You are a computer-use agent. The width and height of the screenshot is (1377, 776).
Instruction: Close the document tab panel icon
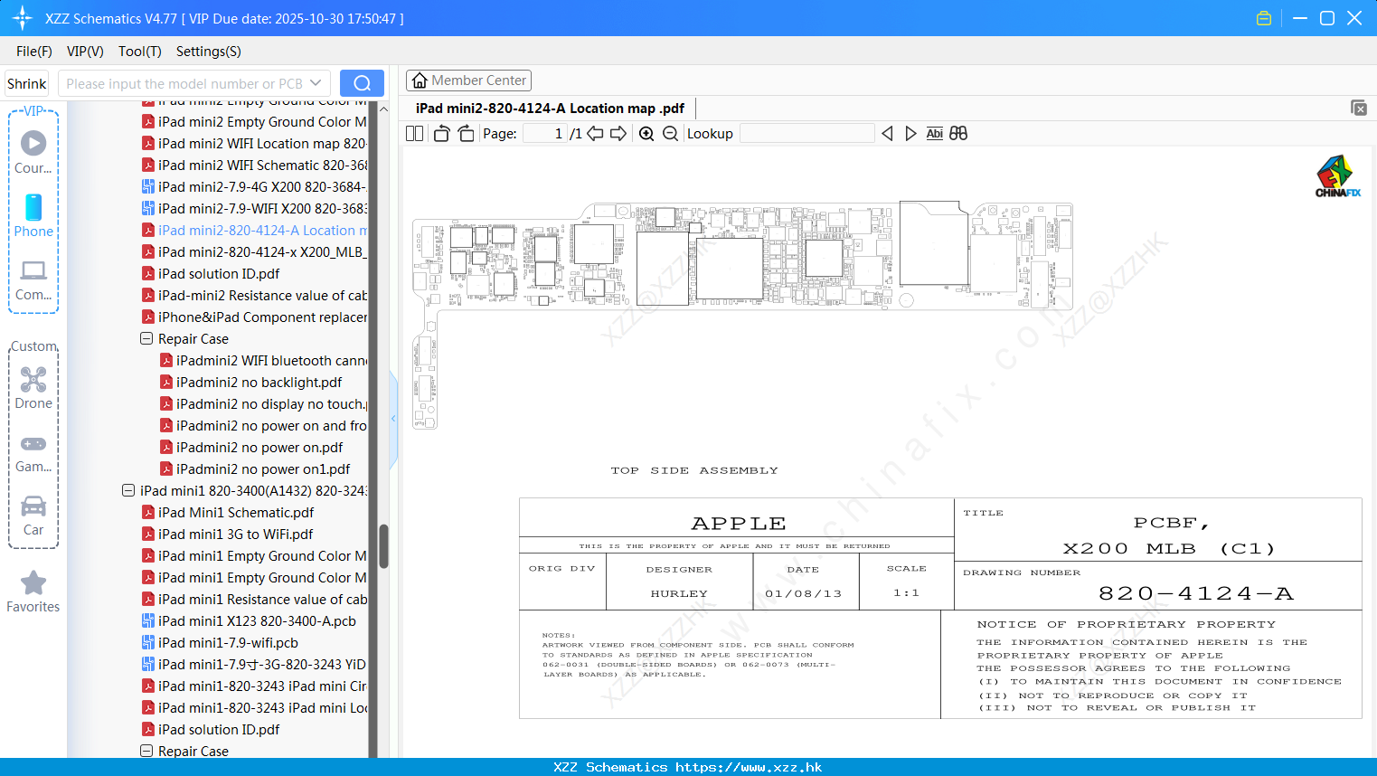pyautogui.click(x=1359, y=108)
